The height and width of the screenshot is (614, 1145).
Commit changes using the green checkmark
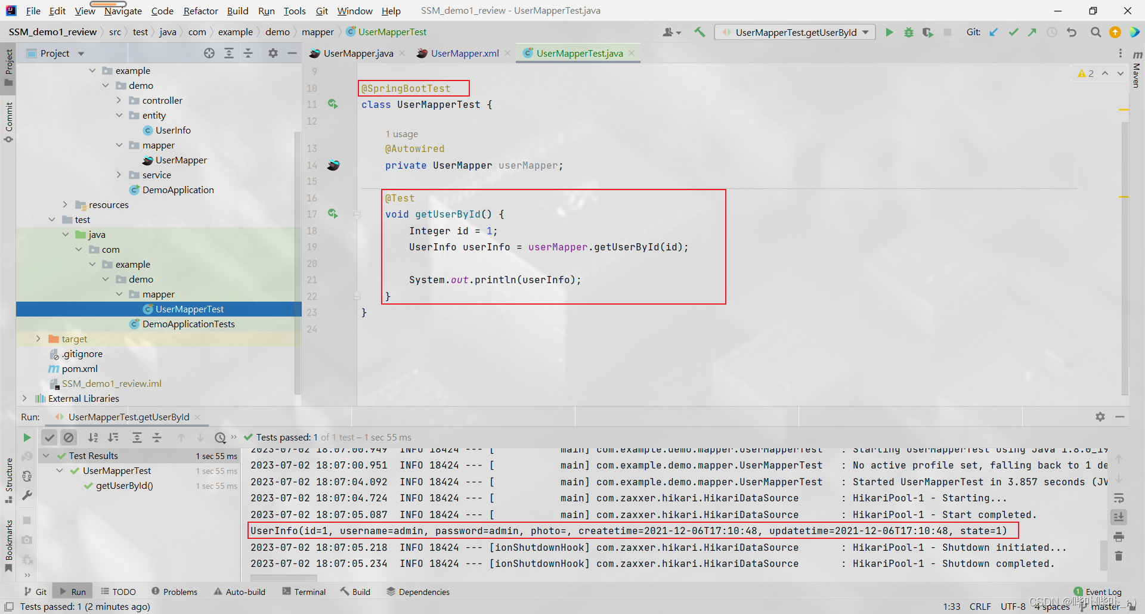pos(1013,32)
